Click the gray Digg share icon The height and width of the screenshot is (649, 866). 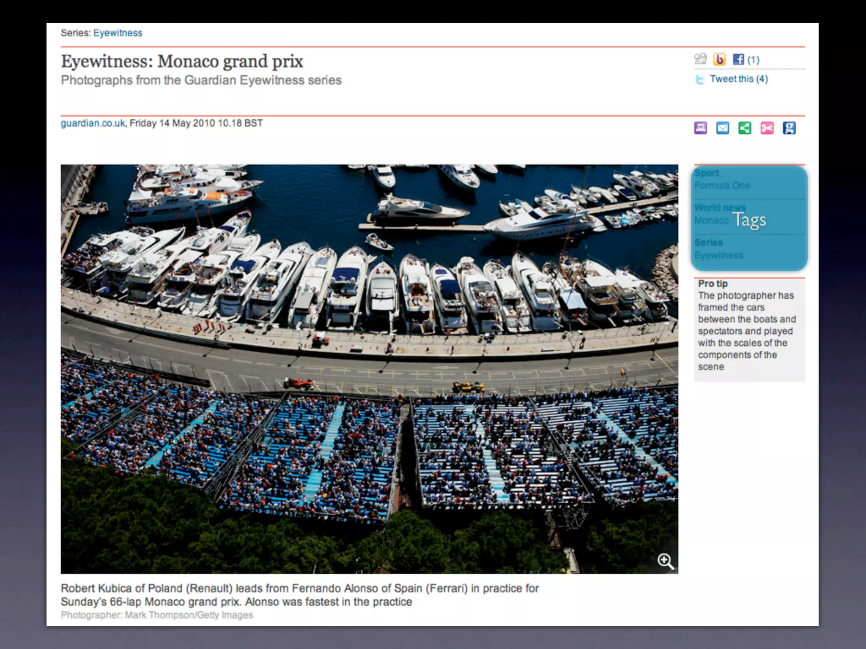pyautogui.click(x=700, y=59)
